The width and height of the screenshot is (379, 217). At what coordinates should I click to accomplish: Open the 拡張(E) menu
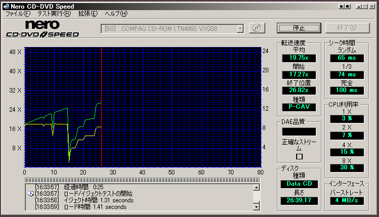point(87,14)
